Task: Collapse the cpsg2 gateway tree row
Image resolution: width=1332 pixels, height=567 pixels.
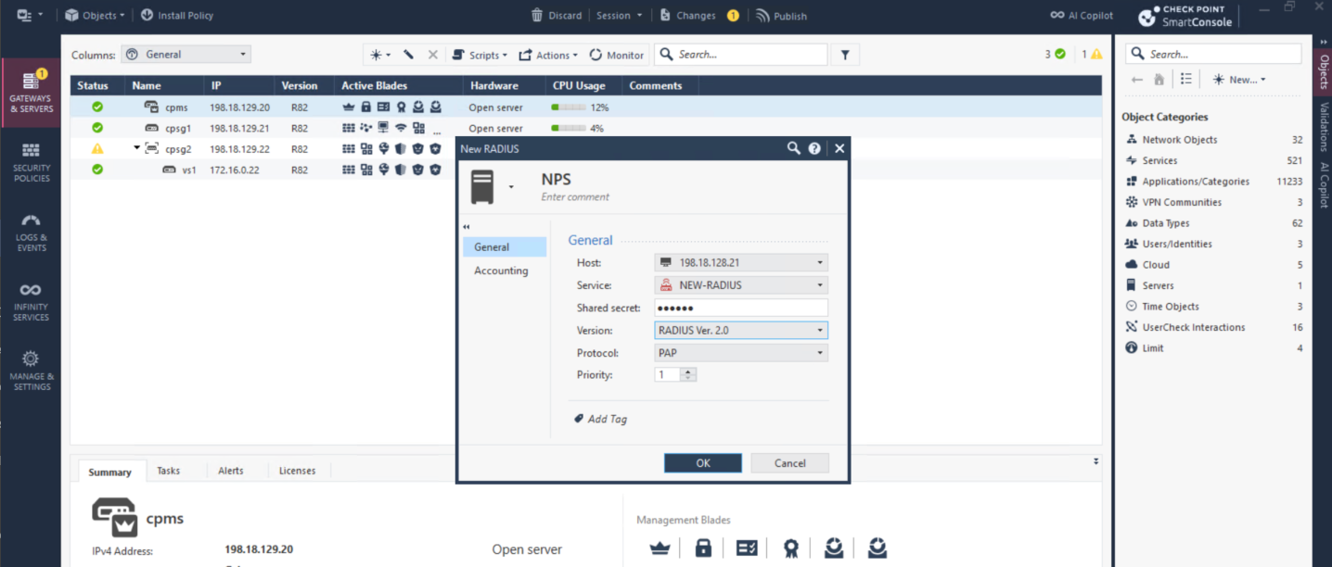Action: 136,148
